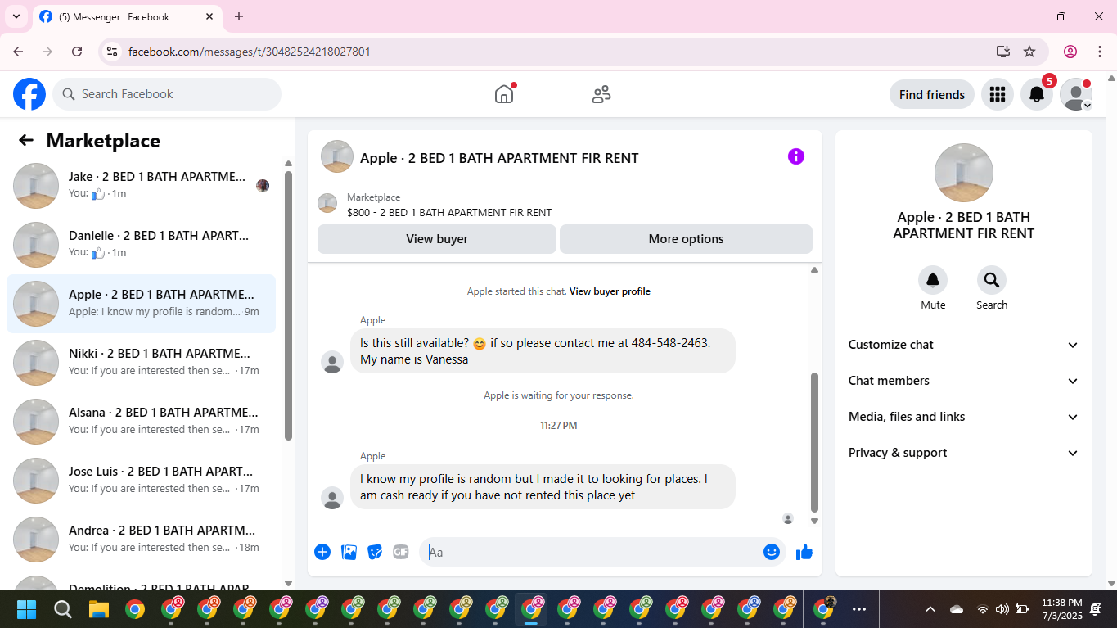The image size is (1117, 628).
Task: Go to the Home feed icon
Action: (504, 94)
